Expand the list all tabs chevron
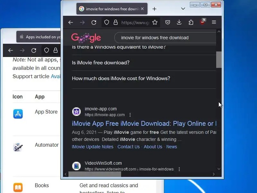The image size is (257, 193). pos(183,9)
